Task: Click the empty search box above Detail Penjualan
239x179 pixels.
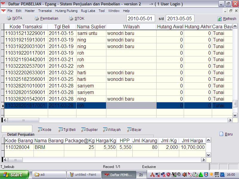Action: (x=17, y=129)
